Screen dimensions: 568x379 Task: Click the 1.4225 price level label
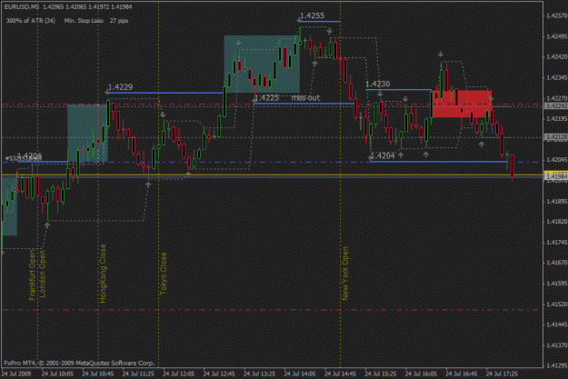point(267,98)
